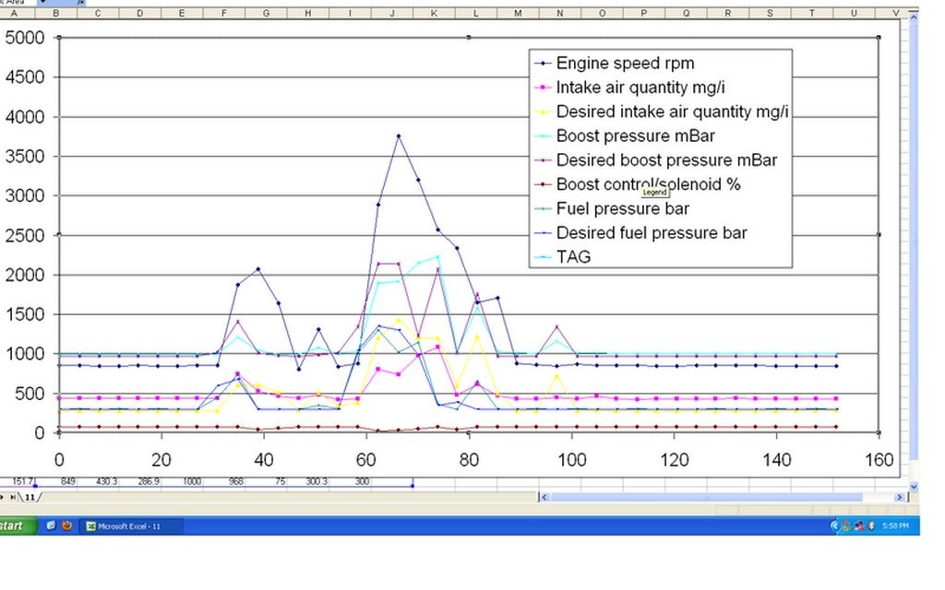This screenshot has height=590, width=945.
Task: Select the TAG legend entry
Action: 563,257
